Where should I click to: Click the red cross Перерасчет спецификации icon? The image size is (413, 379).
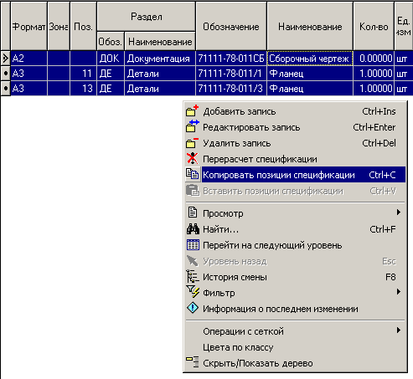click(x=192, y=158)
